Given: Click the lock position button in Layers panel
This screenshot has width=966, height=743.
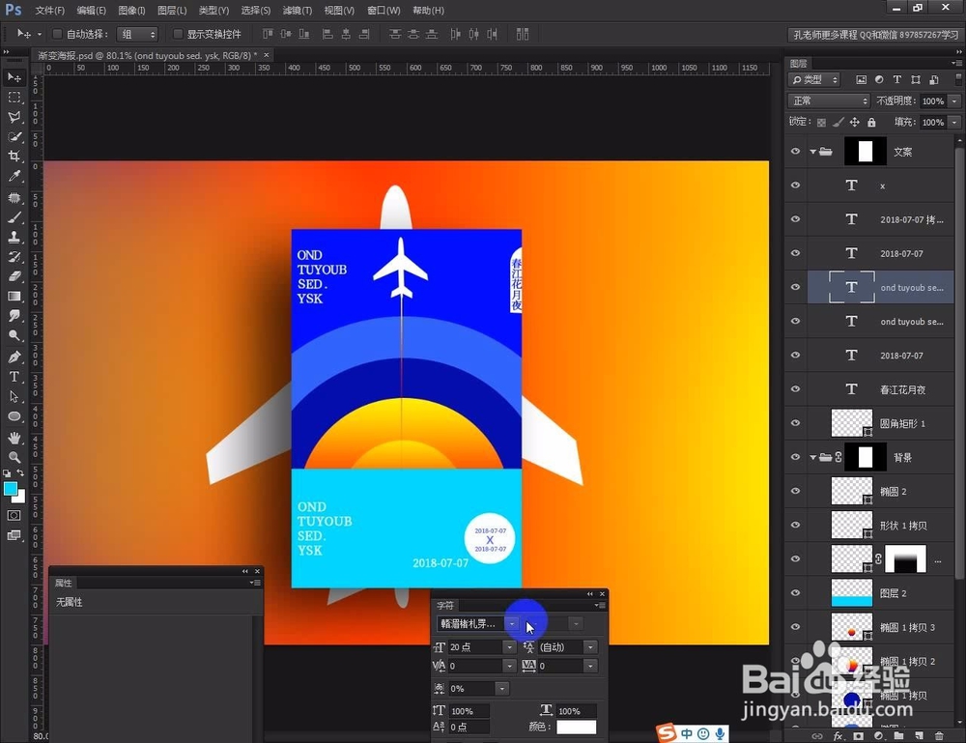Looking at the screenshot, I should pos(855,122).
